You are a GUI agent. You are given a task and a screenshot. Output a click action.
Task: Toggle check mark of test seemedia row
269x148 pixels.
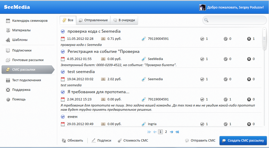point(63,72)
